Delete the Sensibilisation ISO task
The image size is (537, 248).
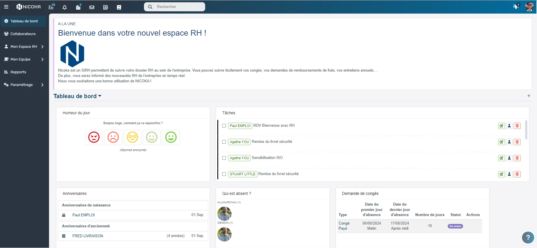[517, 158]
